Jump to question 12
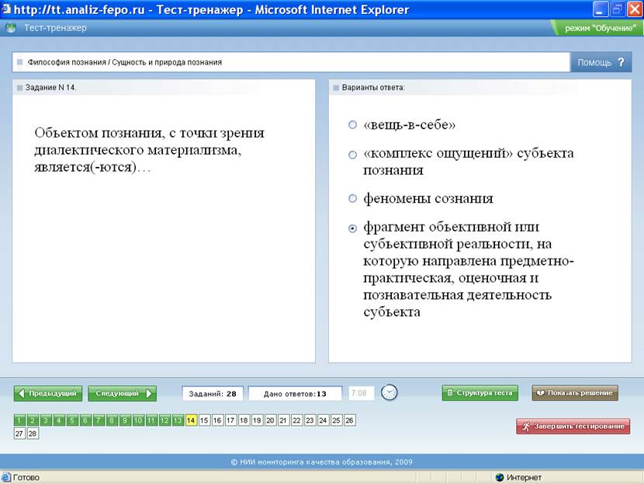This screenshot has height=484, width=644. pyautogui.click(x=164, y=420)
